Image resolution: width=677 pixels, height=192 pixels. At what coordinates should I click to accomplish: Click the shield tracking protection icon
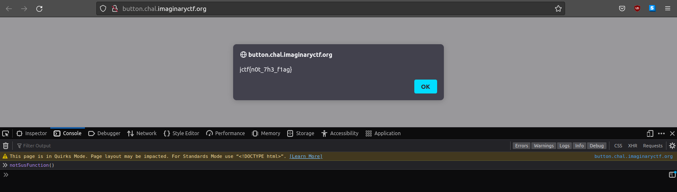[x=103, y=9]
